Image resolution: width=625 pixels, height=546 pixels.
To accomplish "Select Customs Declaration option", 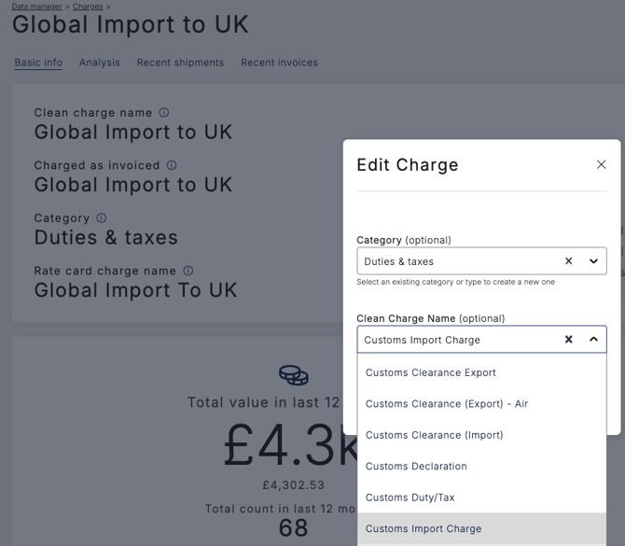I will coord(416,467).
